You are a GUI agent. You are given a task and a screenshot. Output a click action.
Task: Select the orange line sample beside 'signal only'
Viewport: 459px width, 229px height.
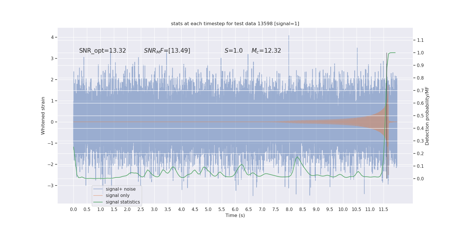pos(98,196)
